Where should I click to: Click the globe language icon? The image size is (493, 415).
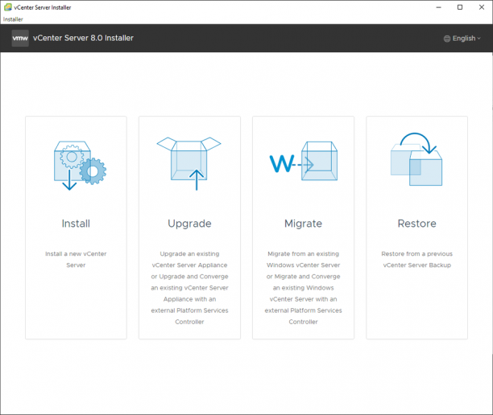coord(447,39)
